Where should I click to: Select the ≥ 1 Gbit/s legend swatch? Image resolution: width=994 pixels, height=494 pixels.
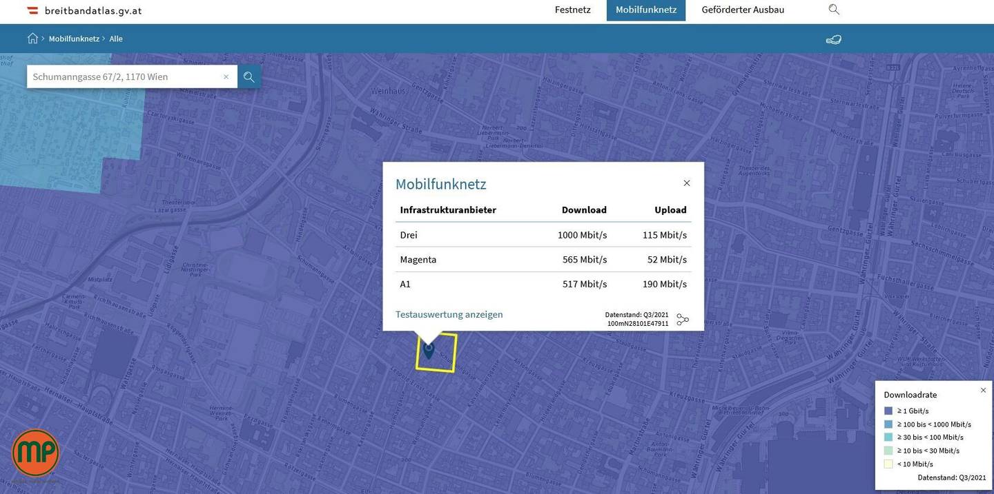pyautogui.click(x=888, y=411)
